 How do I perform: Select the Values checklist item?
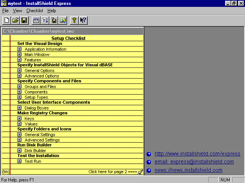tap(31, 124)
